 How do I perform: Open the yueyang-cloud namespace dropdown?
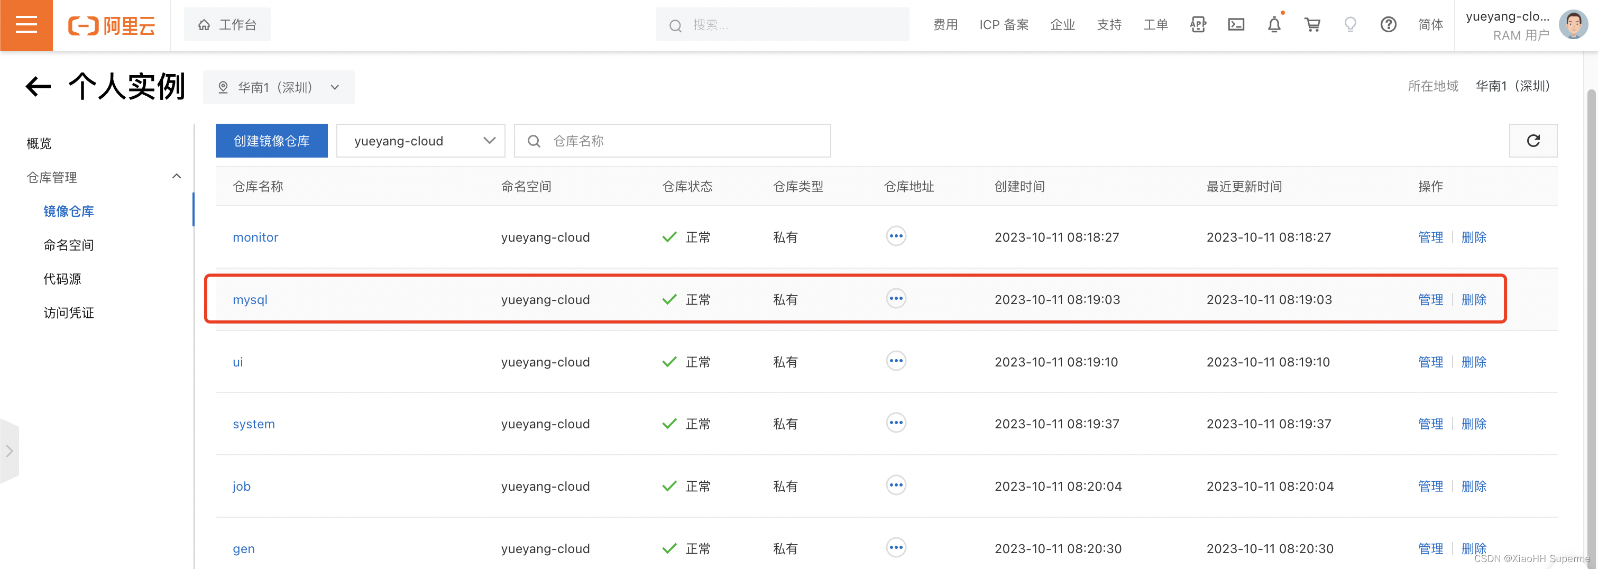coord(420,141)
